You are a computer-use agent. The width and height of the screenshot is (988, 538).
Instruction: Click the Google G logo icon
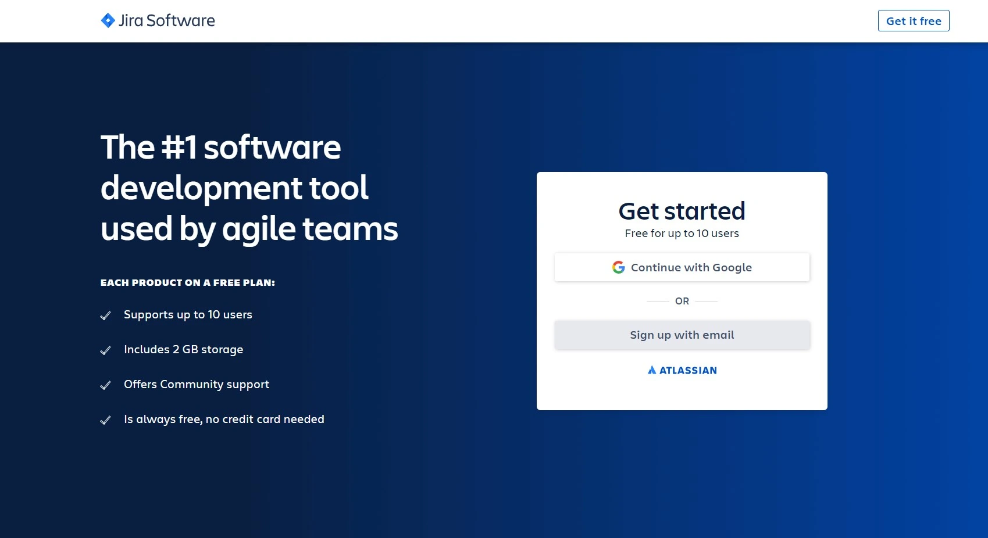coord(619,267)
